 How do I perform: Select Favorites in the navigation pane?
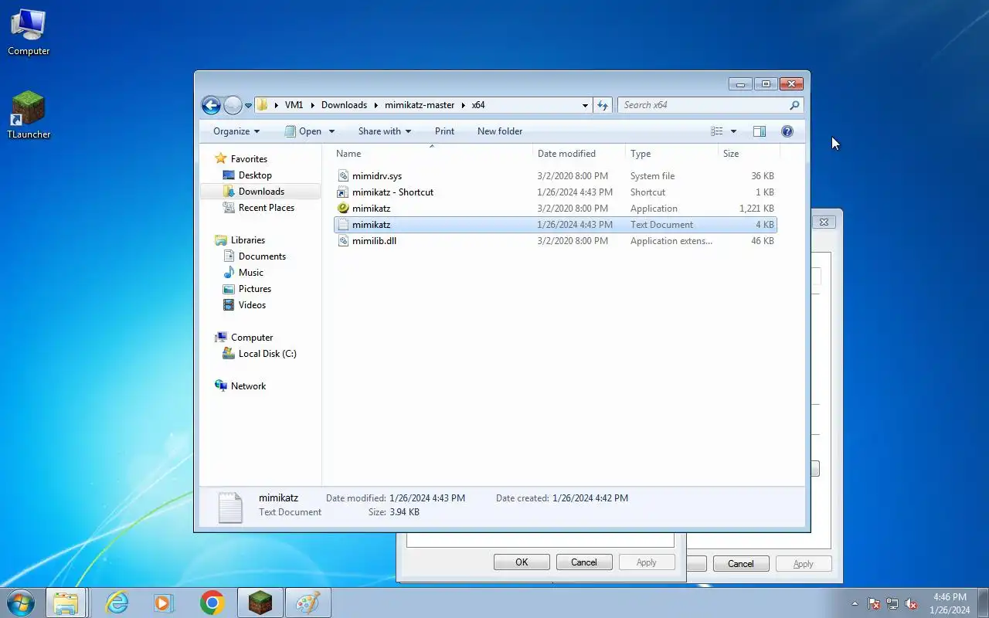coord(249,159)
